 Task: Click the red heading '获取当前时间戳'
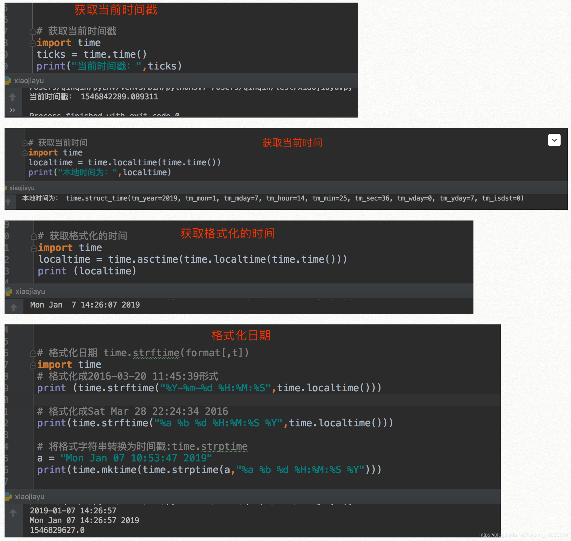[116, 10]
